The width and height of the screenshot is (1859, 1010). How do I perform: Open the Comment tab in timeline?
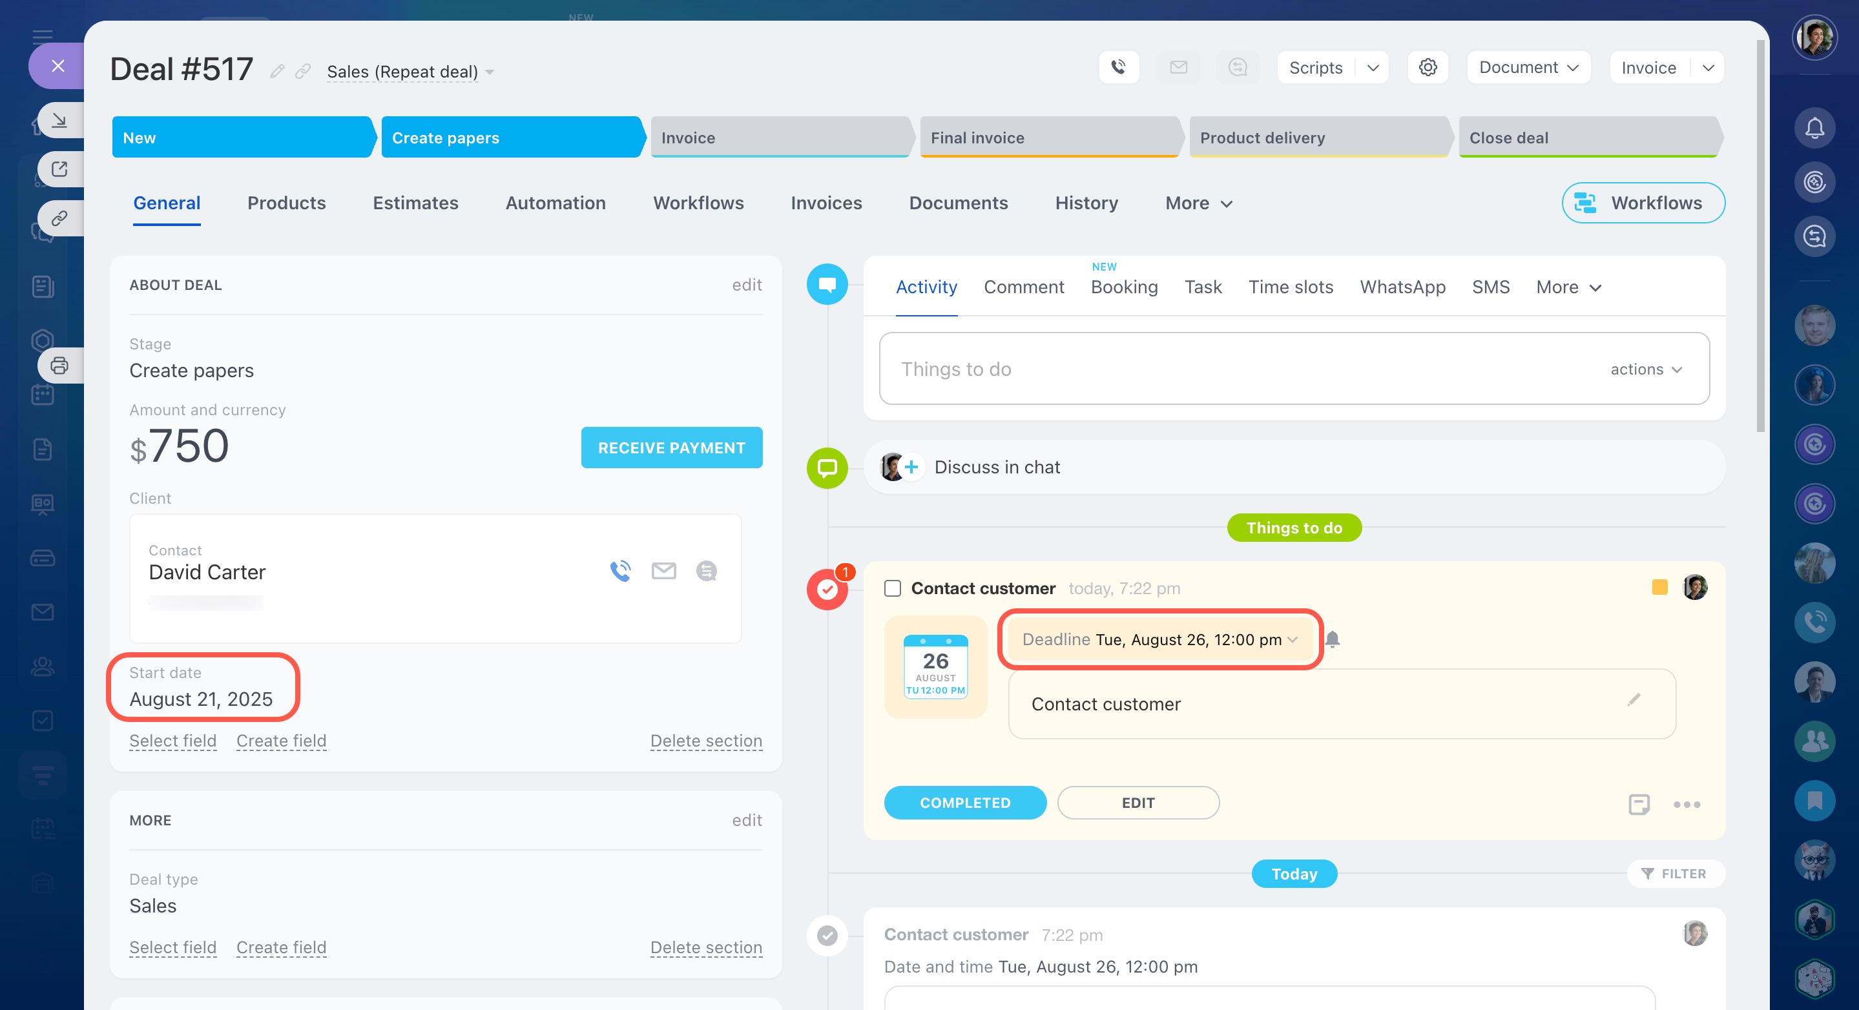[x=1023, y=287]
